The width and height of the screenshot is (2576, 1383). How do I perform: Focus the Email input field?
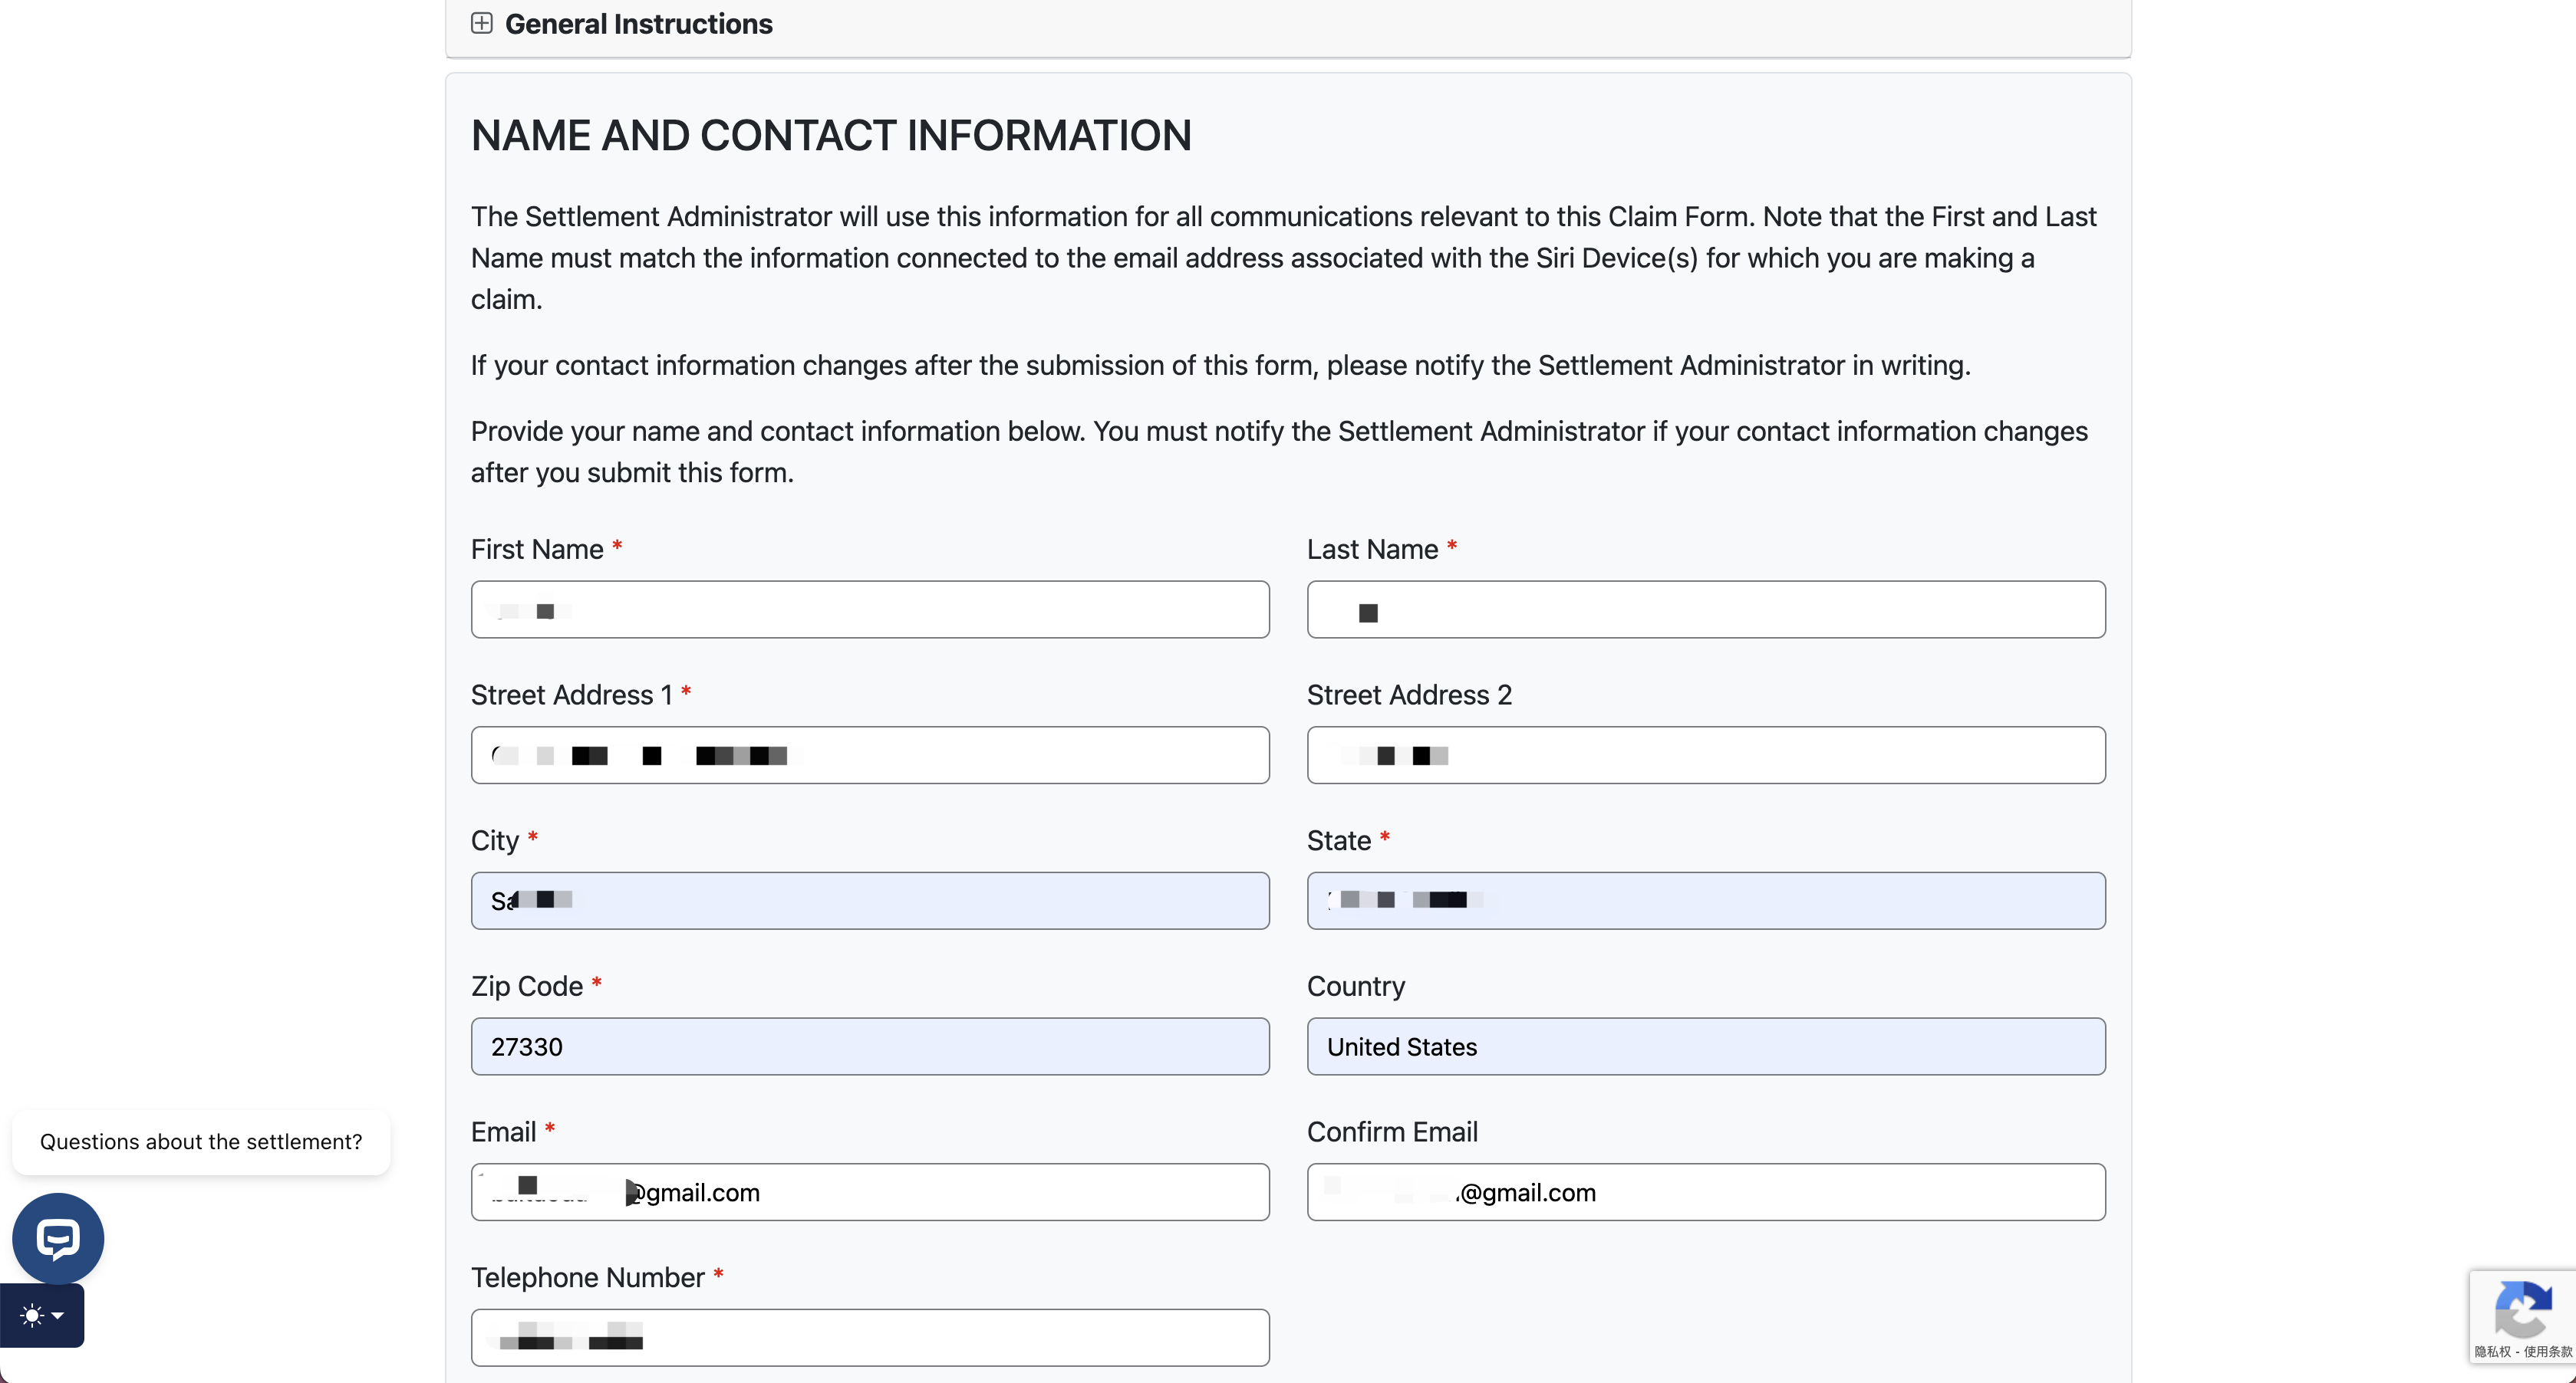870,1192
